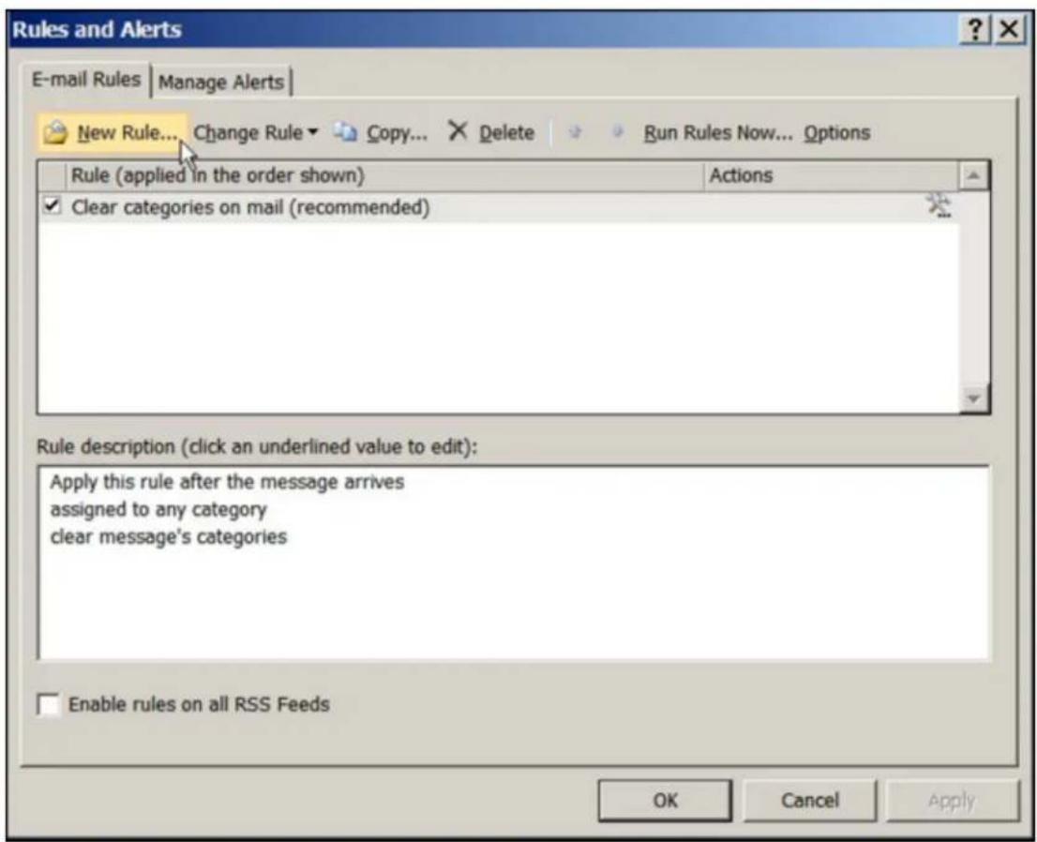Switch to Manage Alerts tab
This screenshot has width=1037, height=842.
(221, 82)
